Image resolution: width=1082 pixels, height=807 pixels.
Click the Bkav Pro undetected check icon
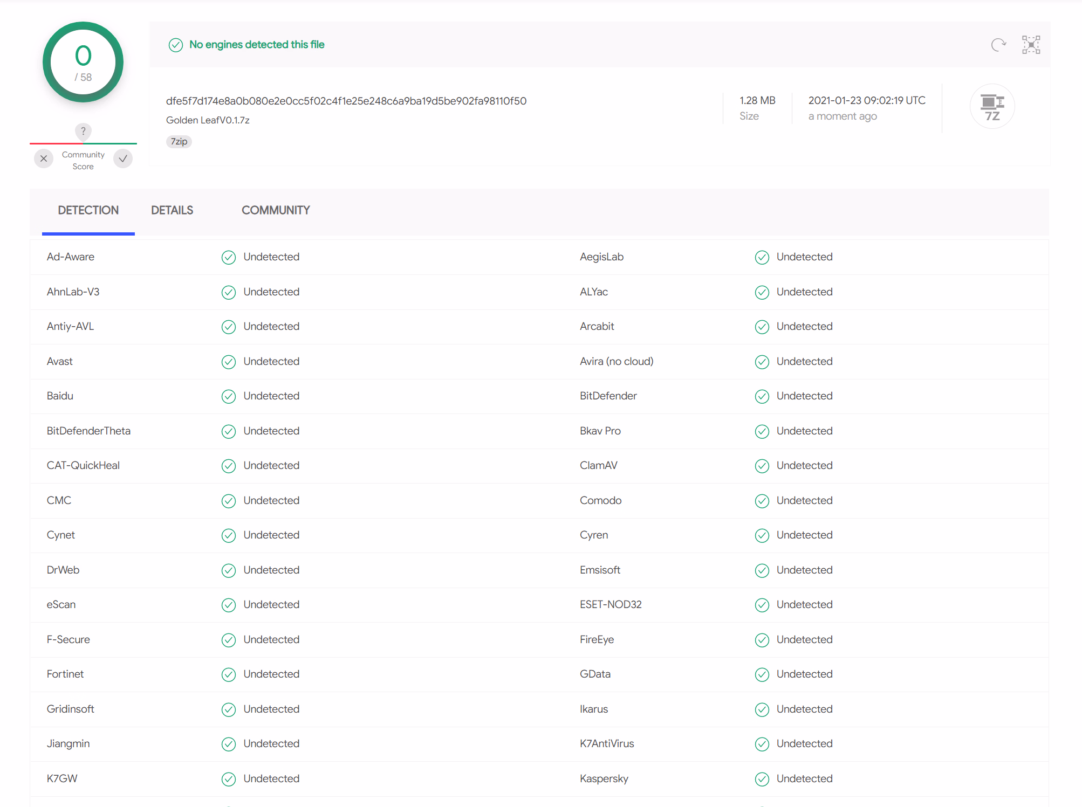762,431
